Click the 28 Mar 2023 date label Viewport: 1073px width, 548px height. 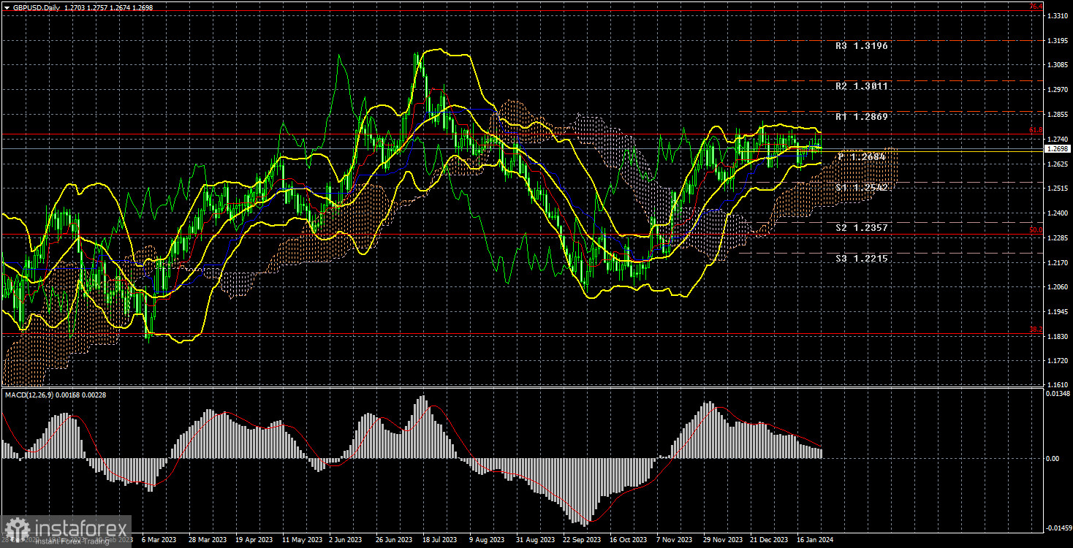pyautogui.click(x=208, y=540)
